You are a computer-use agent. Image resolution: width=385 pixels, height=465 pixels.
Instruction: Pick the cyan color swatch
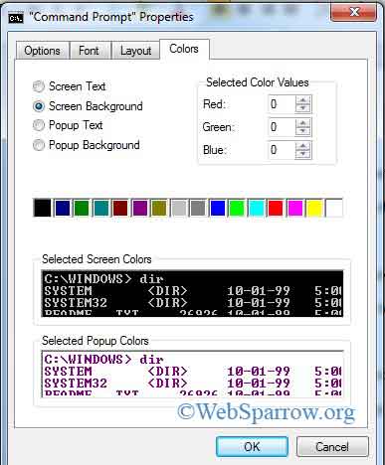257,208
